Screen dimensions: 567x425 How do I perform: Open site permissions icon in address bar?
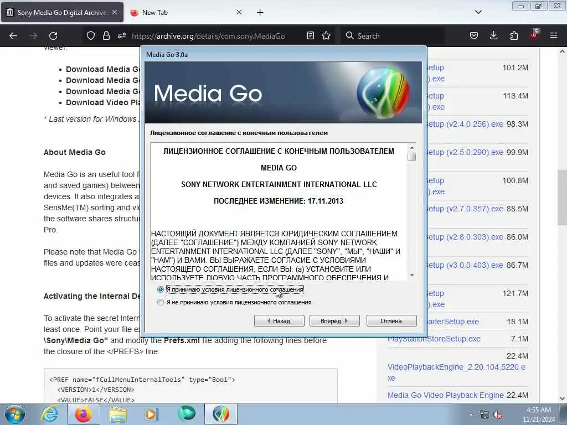pos(122,36)
